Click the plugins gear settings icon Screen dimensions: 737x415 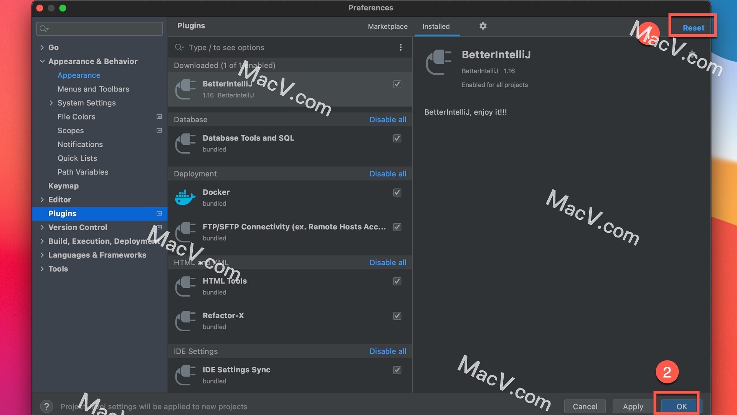(x=483, y=26)
